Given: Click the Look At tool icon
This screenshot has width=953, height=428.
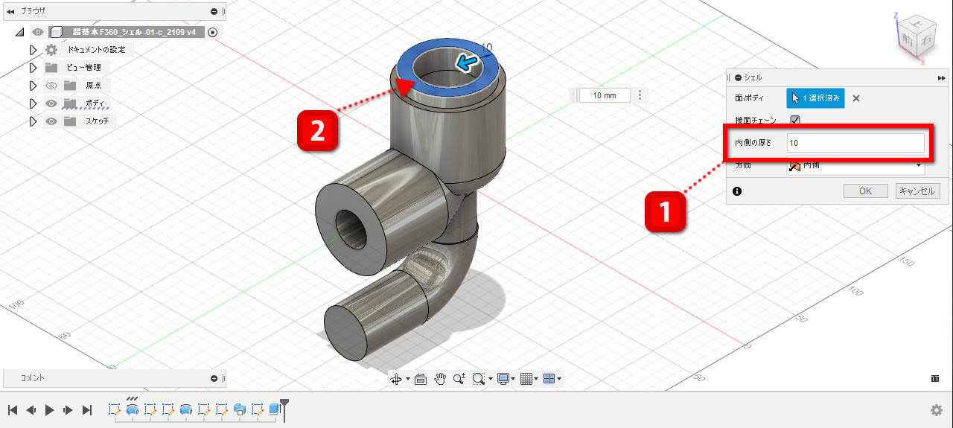Looking at the screenshot, I should coord(421,379).
